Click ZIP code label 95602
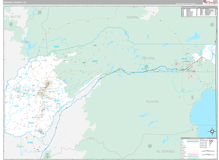Image resolution: width=219 pixels, height=160 pixels. coord(30,142)
